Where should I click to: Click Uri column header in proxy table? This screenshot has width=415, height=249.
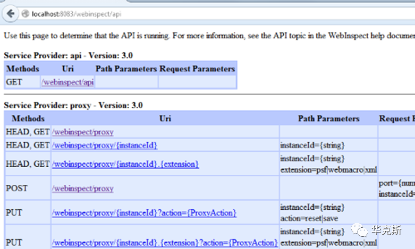165,118
